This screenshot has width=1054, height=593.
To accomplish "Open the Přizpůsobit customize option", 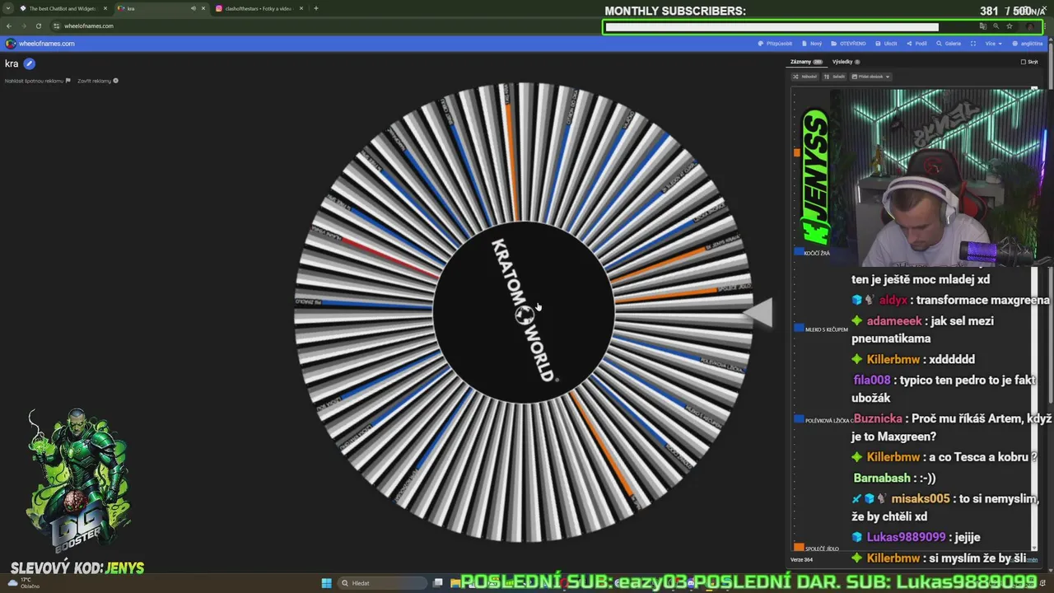I will click(x=775, y=44).
